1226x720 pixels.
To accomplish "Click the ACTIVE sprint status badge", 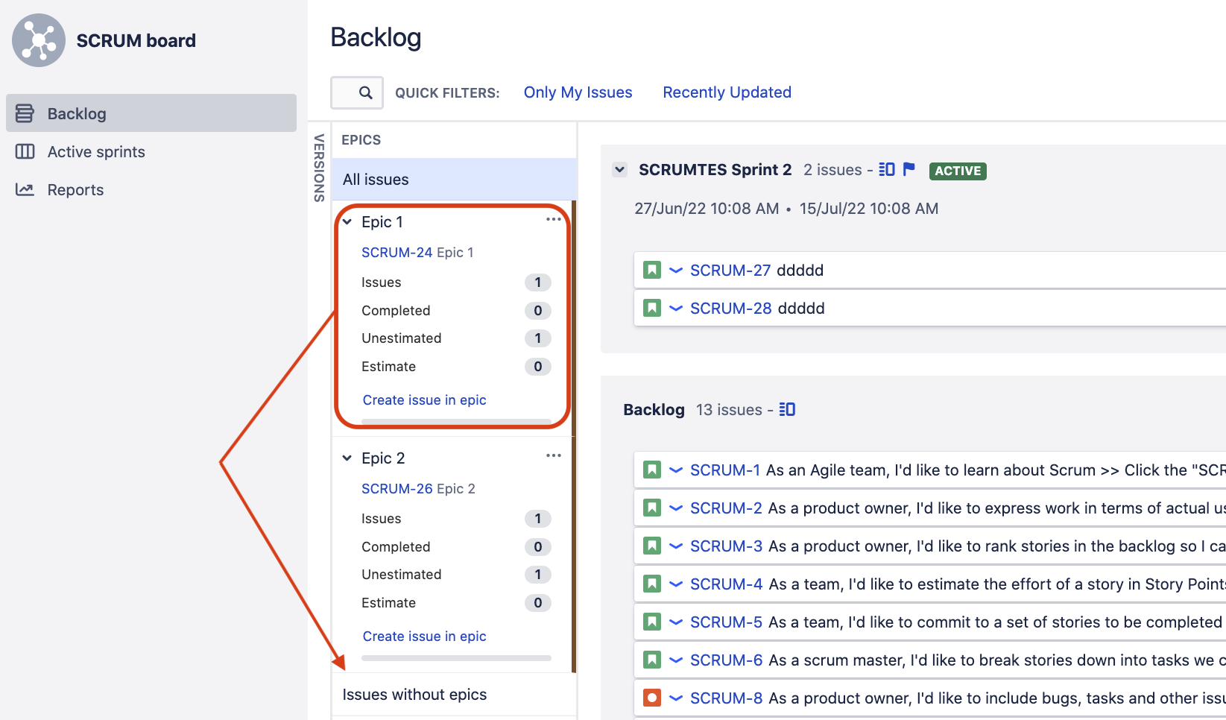I will tap(958, 171).
